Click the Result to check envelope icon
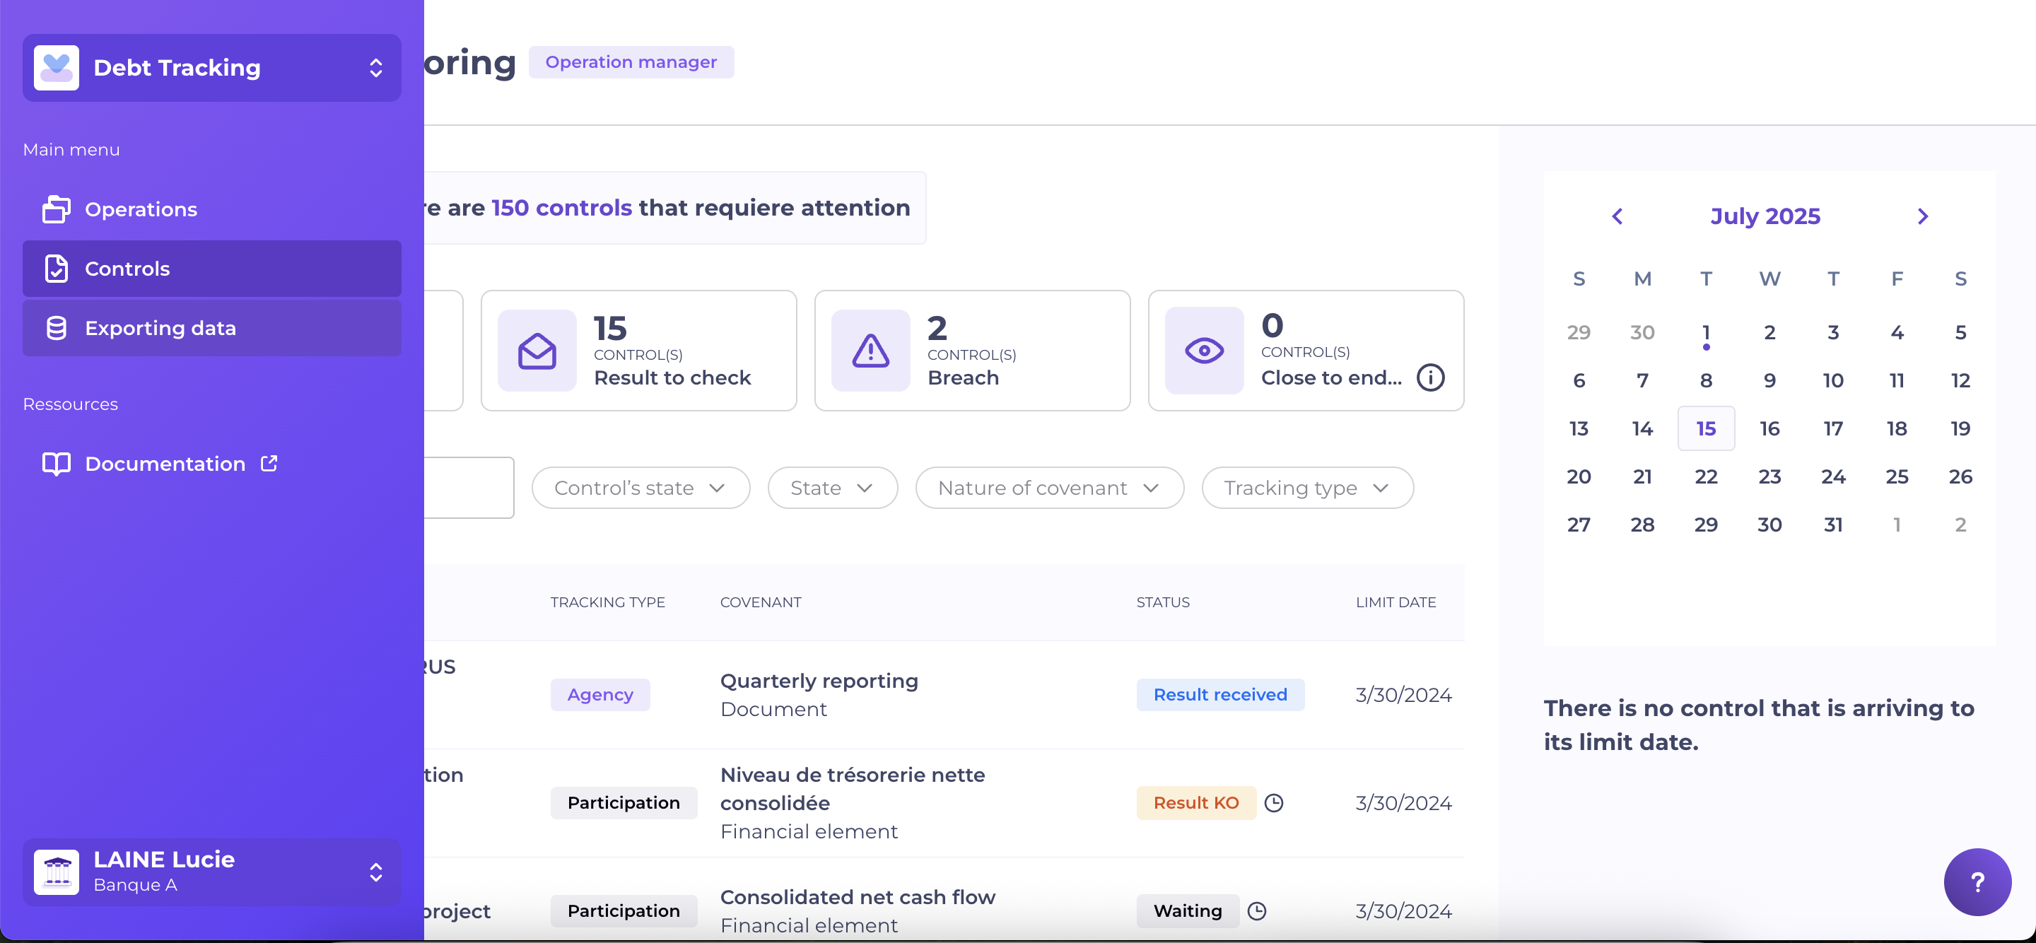Viewport: 2036px width, 943px height. 537,350
